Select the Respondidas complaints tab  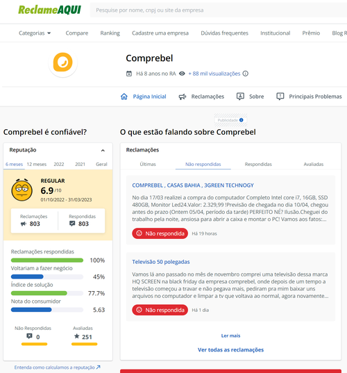(258, 164)
